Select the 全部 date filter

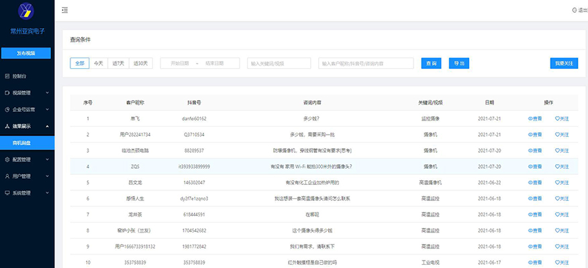tap(80, 63)
